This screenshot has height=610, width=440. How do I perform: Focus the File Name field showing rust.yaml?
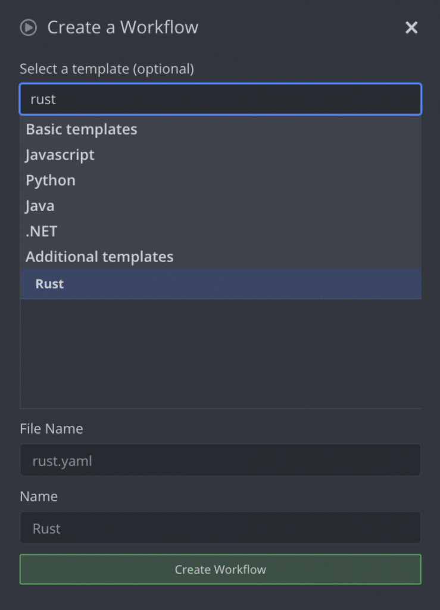[x=220, y=460]
